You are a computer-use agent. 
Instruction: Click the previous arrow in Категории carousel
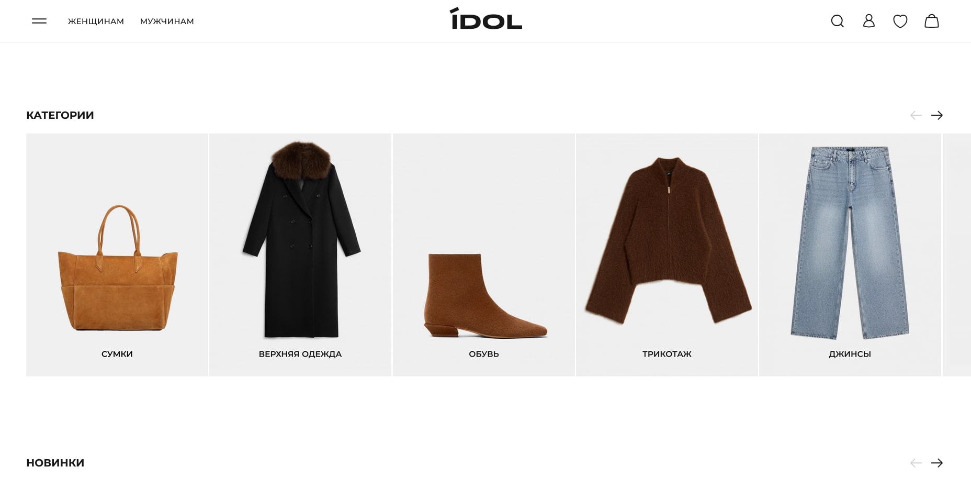(916, 115)
